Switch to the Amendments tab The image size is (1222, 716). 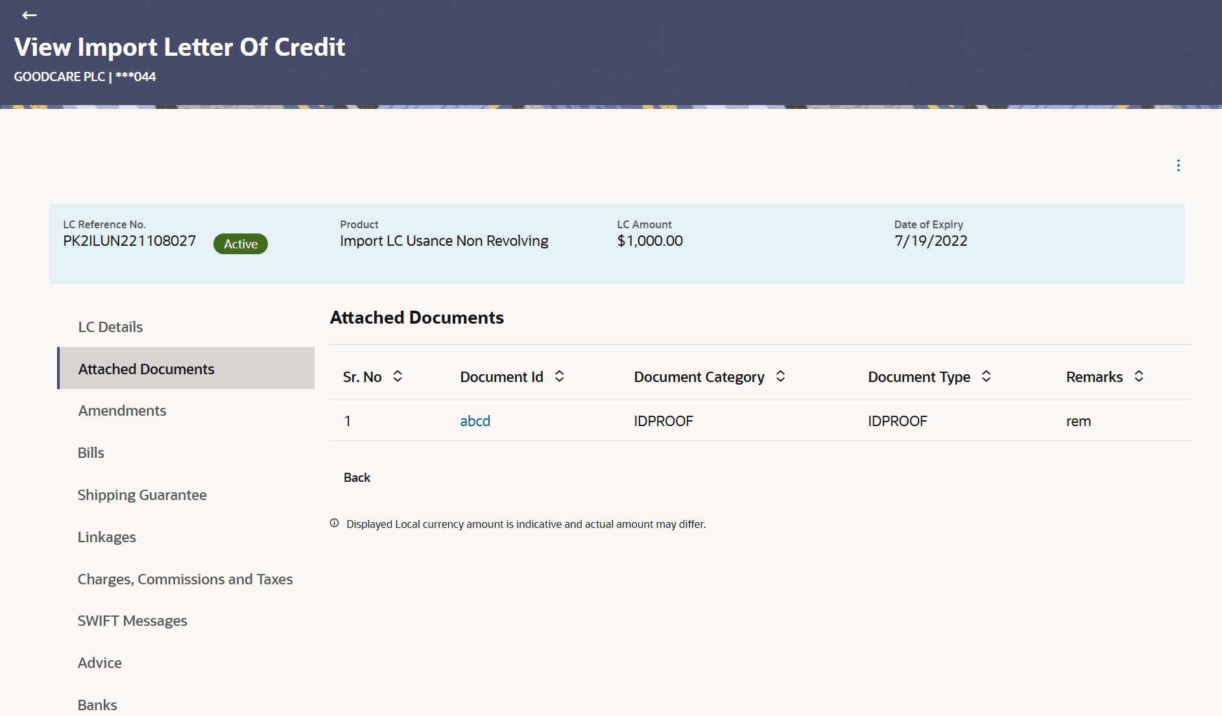click(122, 410)
